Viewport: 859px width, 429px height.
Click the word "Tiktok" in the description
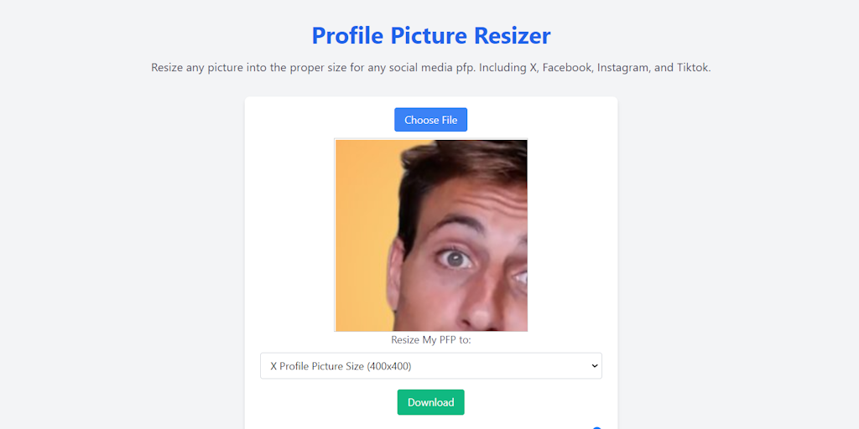click(692, 68)
